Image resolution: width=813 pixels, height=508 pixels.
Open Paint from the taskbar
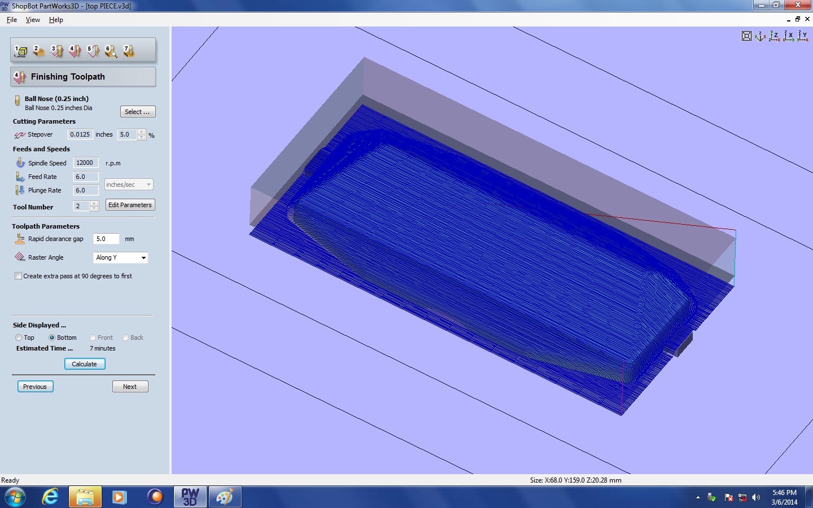(225, 497)
